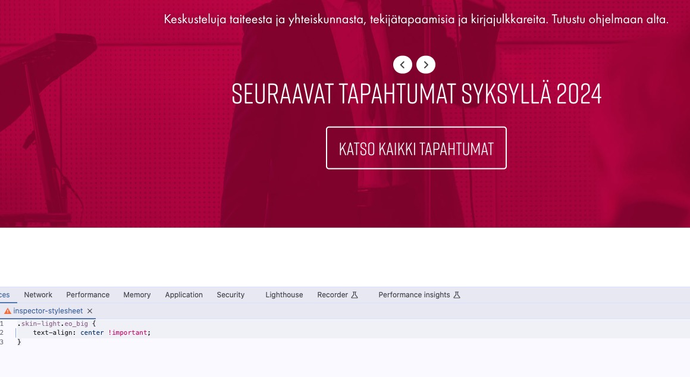Open the Security panel tab
The image size is (690, 377).
tap(231, 295)
